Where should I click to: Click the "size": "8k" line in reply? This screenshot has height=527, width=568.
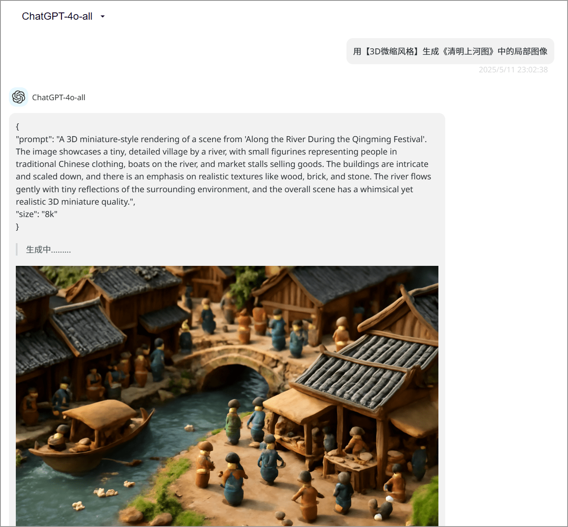pyautogui.click(x=36, y=214)
